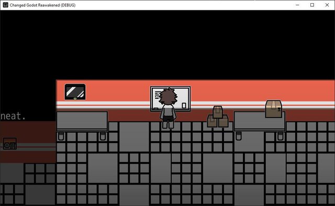This screenshot has width=335, height=206.
Task: Minimize the game window
Action: [x=297, y=5]
